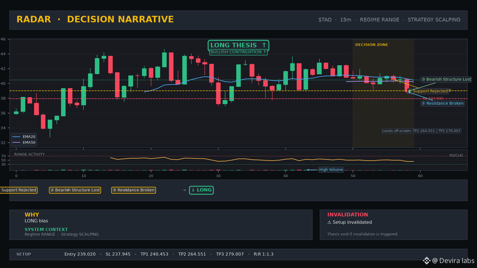Click STRATEGY SCALPING in the header
Screen dimensions: 477x268
(x=434, y=20)
